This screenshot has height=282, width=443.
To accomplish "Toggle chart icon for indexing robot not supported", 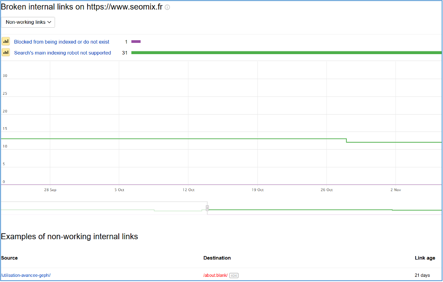I will tap(6, 52).
